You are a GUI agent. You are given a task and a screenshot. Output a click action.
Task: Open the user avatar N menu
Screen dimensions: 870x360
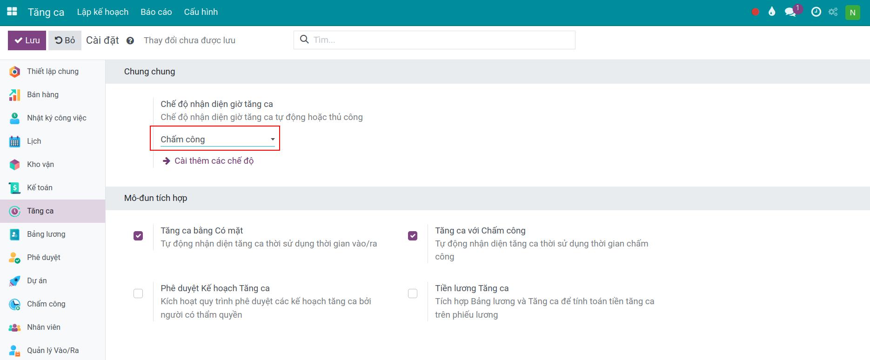pos(853,12)
